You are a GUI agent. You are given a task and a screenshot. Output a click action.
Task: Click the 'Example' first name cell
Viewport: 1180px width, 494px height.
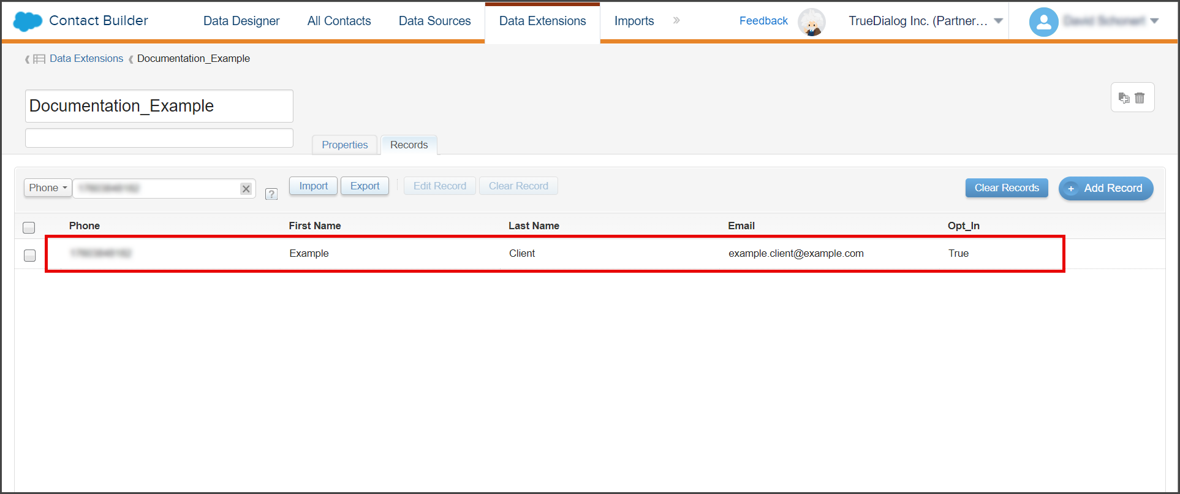[309, 253]
